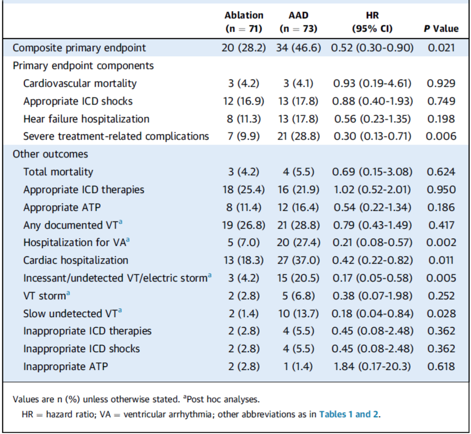Select the "Cardiovascular mortality" row label
471x434 pixels.
80,83
